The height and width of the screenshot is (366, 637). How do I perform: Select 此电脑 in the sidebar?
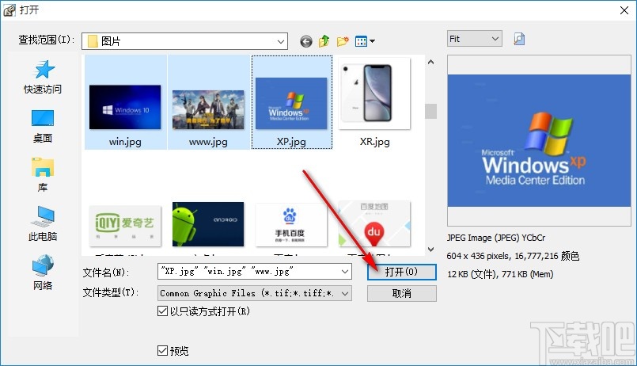[x=43, y=224]
